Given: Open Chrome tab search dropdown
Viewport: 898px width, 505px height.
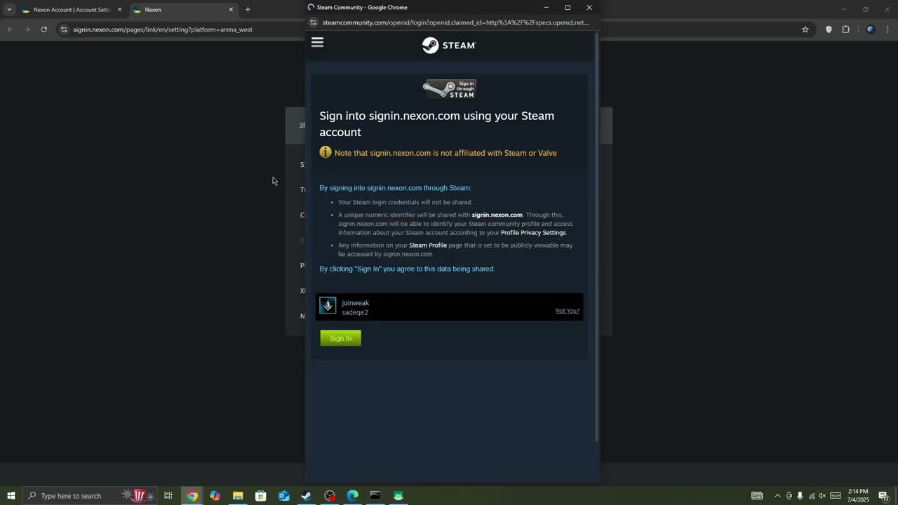Looking at the screenshot, I should (9, 10).
